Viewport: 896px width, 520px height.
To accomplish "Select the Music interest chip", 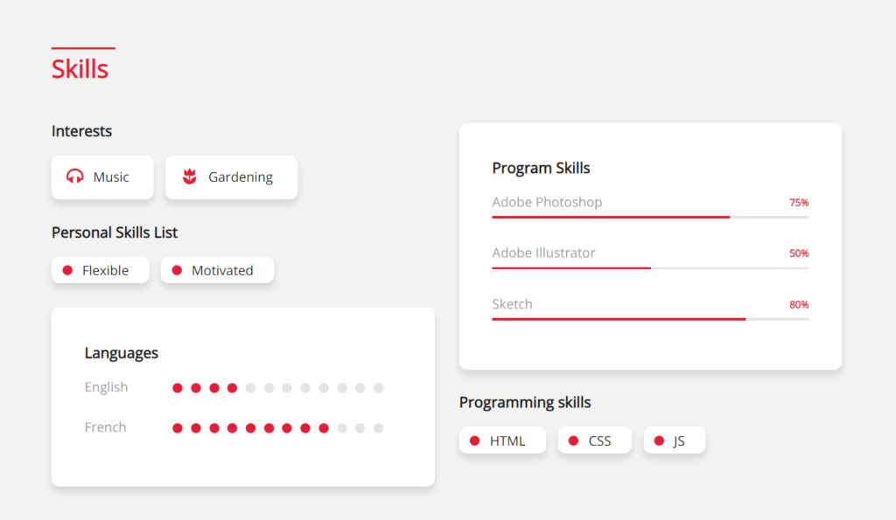I will [102, 177].
